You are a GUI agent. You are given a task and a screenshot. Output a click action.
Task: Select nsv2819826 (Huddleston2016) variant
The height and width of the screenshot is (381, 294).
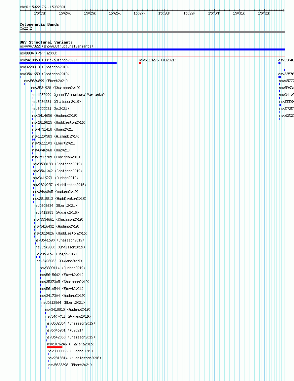point(61,233)
